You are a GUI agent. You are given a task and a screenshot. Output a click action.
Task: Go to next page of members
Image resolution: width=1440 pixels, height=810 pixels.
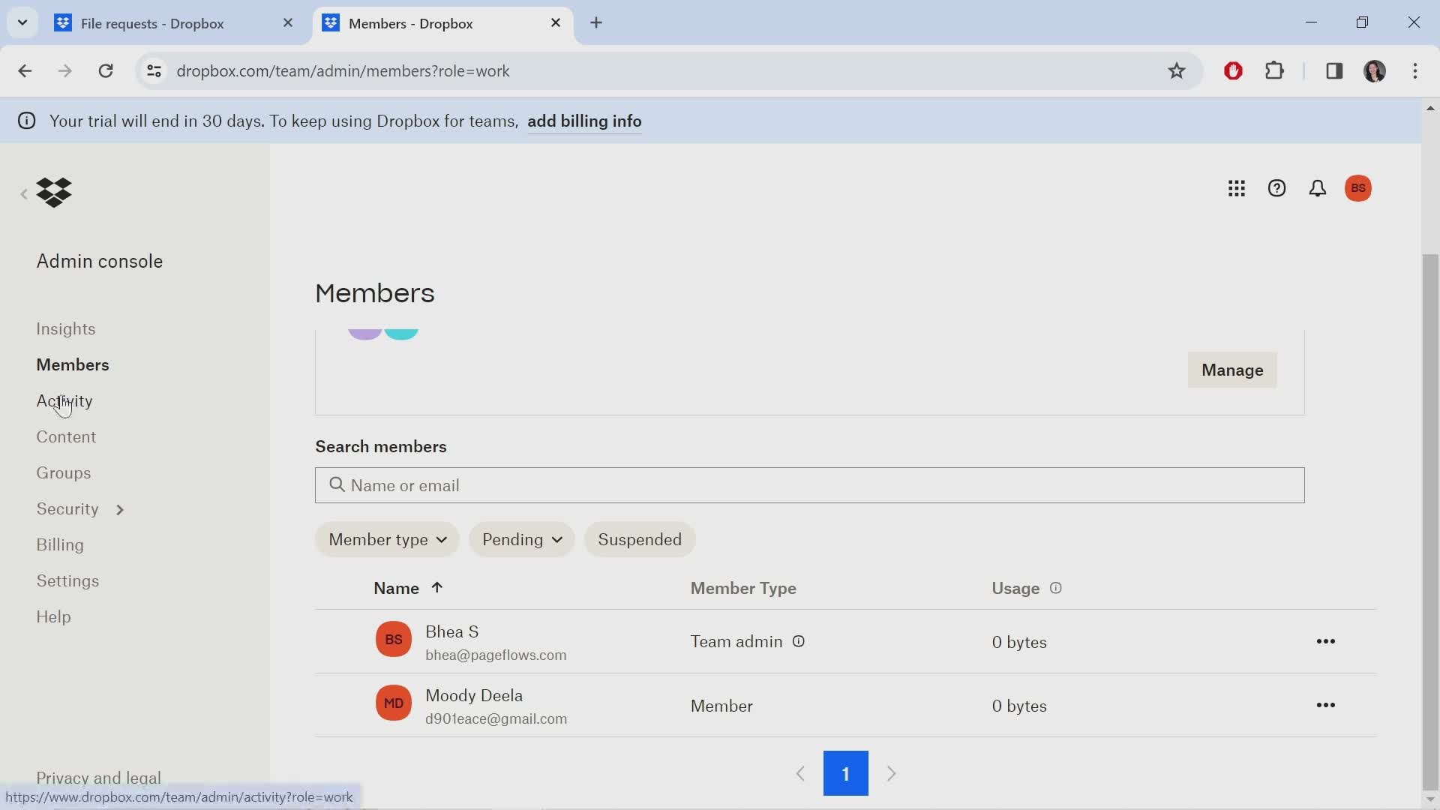(892, 774)
